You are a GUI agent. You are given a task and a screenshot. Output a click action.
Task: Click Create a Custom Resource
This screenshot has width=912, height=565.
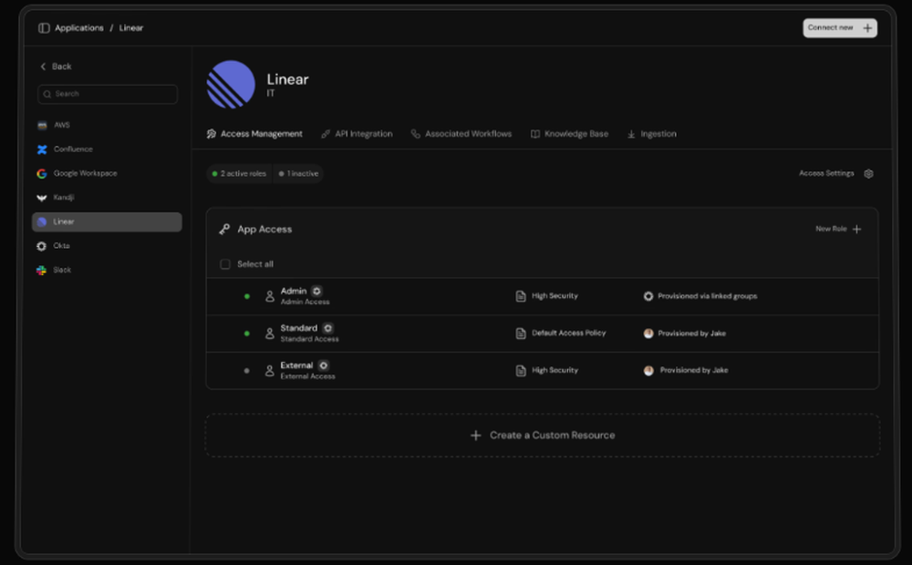pos(542,436)
